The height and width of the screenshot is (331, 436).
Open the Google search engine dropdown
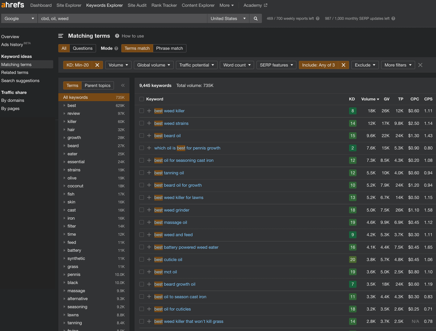(19, 19)
